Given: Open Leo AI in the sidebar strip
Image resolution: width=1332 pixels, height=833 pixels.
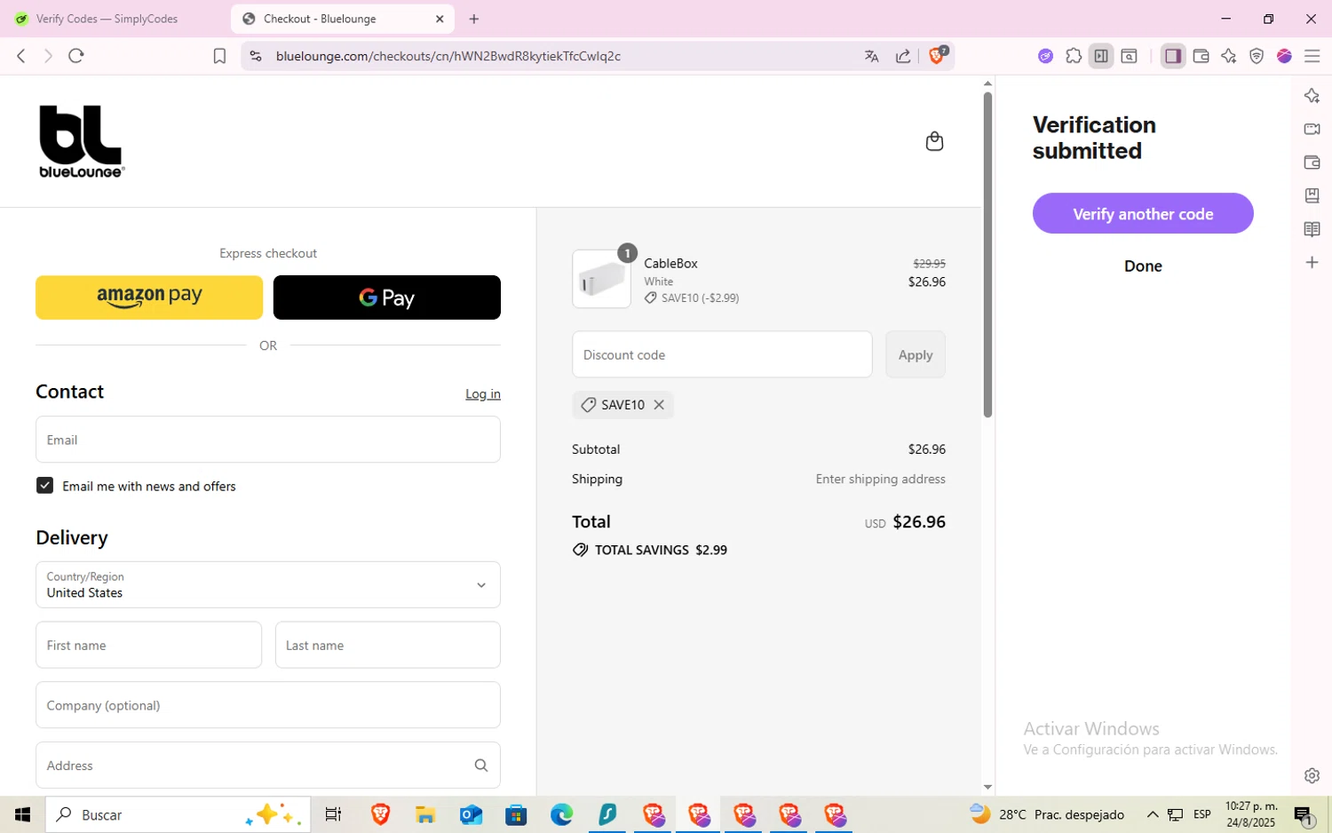Looking at the screenshot, I should point(1312,96).
